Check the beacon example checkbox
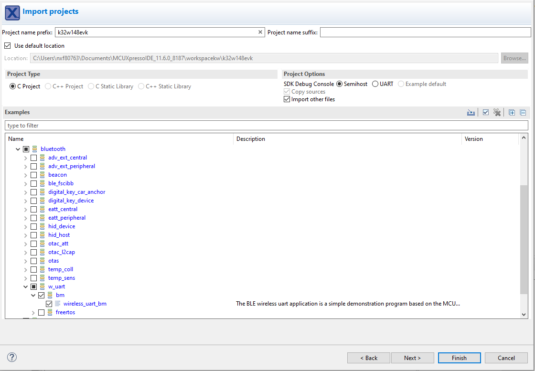The image size is (535, 371). click(33, 175)
